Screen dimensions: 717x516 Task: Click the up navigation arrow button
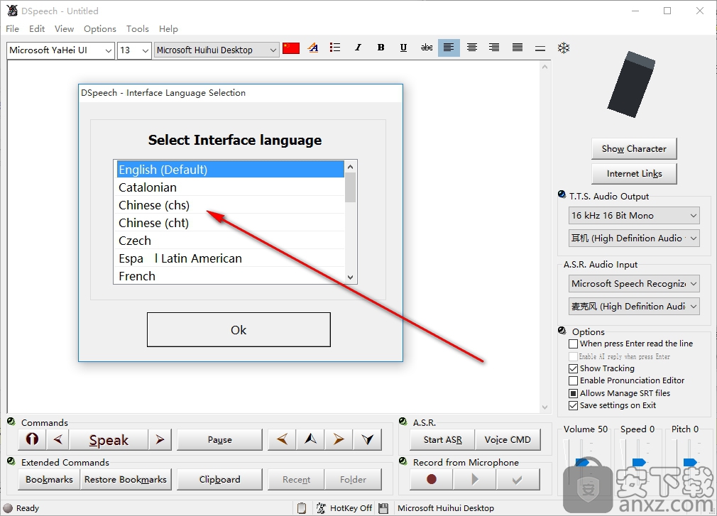tap(310, 439)
